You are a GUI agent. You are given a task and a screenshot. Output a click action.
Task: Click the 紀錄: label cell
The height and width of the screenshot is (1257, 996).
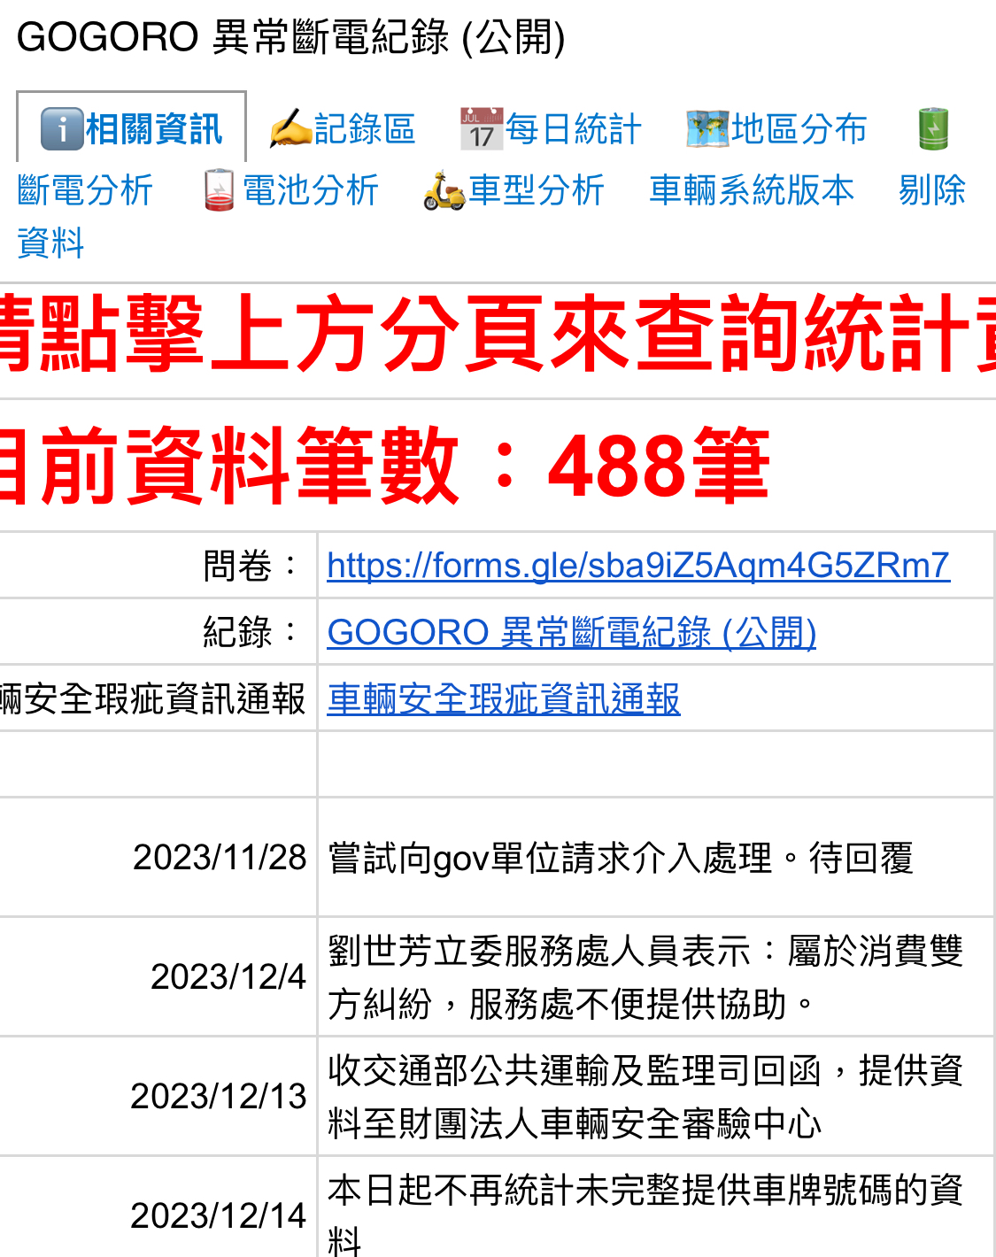[x=158, y=632]
